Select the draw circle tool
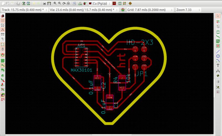222x136 pixels. point(218,56)
